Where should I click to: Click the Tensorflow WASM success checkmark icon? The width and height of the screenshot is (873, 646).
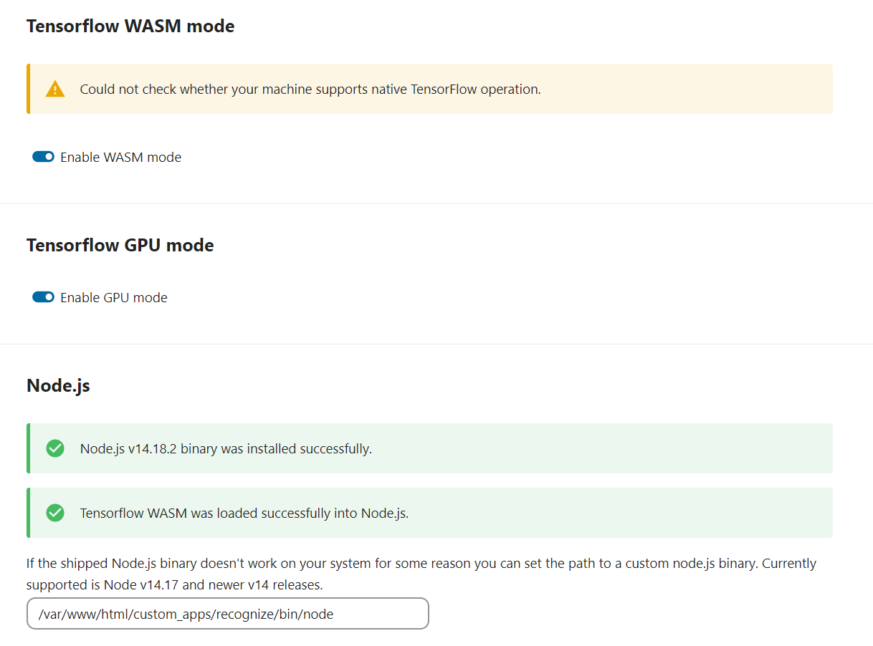tap(55, 513)
